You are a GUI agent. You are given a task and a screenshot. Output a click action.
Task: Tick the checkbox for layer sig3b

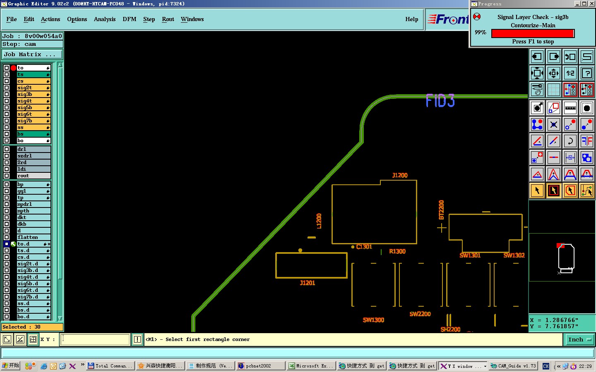click(x=7, y=94)
